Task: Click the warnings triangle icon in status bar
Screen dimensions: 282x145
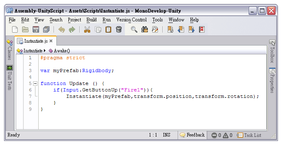Action: [226, 135]
